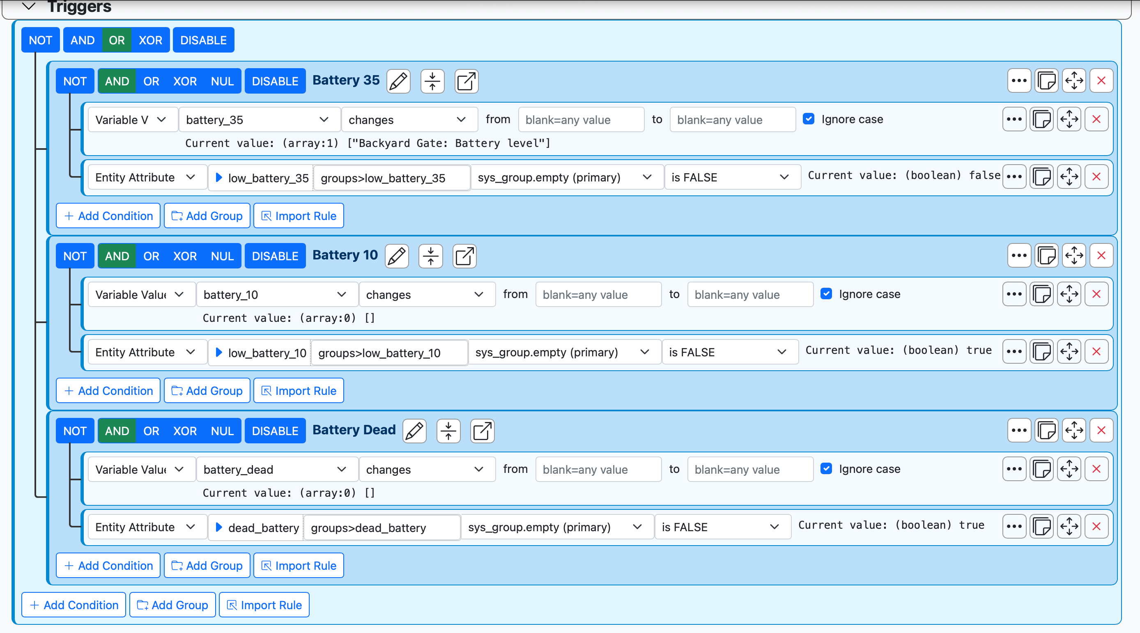Screen dimensions: 1140x633
Task: Add Group to the top-level triggers
Action: 172,605
